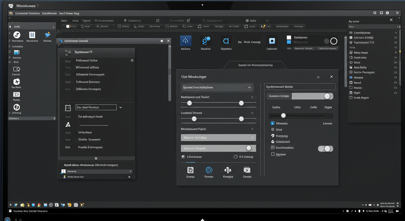Select the spiral square icon at dialog bottom
Image resolution: width=405 pixels, height=221 pixels.
[190, 170]
